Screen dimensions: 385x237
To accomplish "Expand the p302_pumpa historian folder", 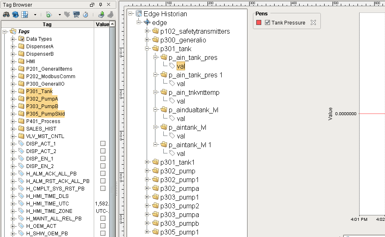I will pyautogui.click(x=147, y=188).
